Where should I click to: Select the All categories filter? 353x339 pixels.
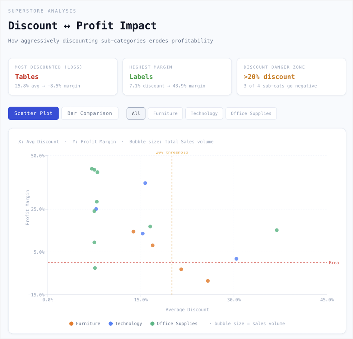(136, 113)
